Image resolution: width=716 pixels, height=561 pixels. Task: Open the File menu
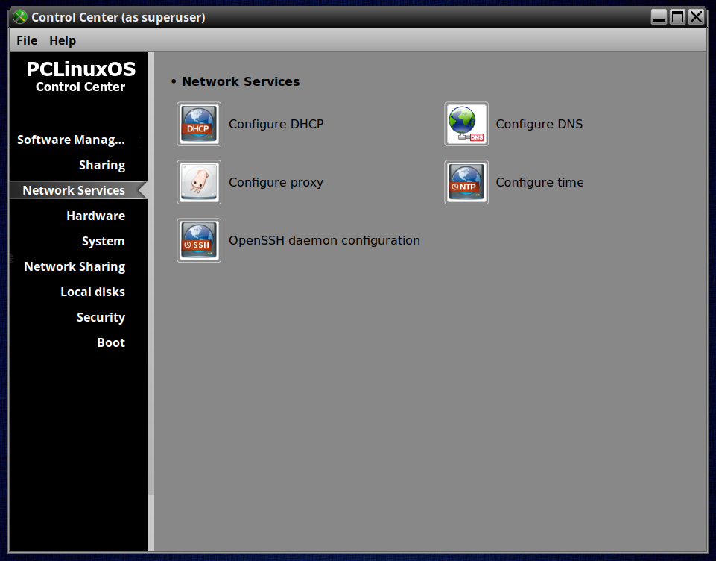coord(27,40)
